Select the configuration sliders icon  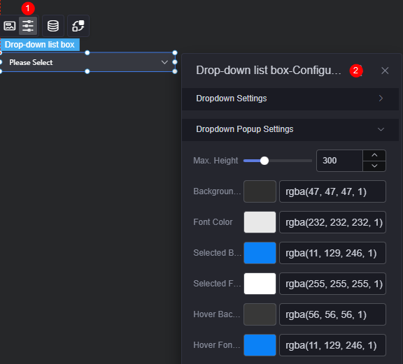click(x=28, y=26)
